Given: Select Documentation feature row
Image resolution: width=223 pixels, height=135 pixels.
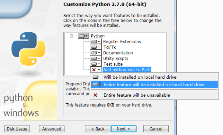Looking at the screenshot, I should click(118, 53).
